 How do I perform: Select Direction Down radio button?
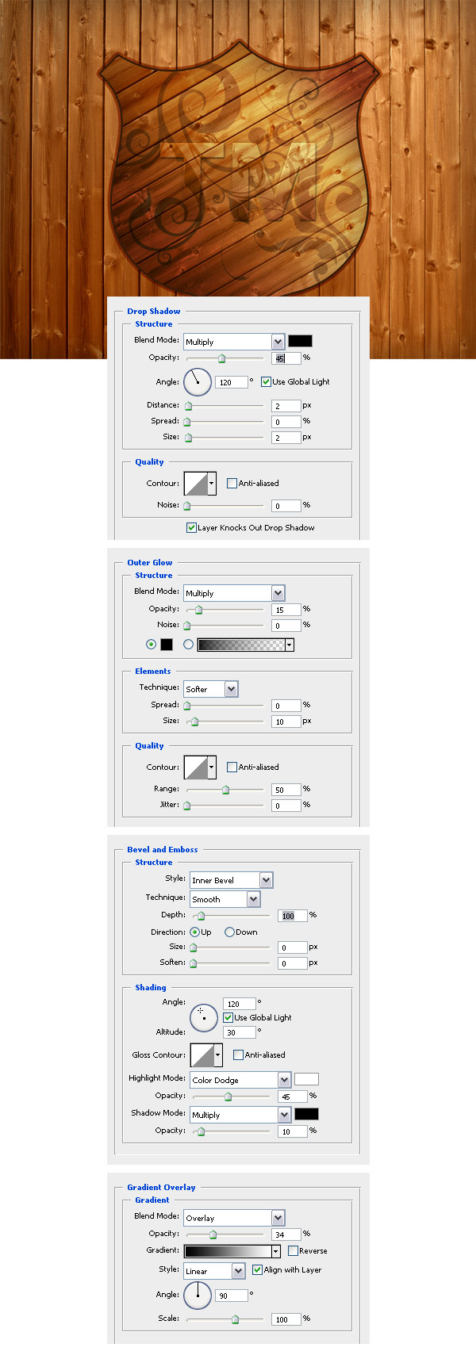(x=229, y=932)
